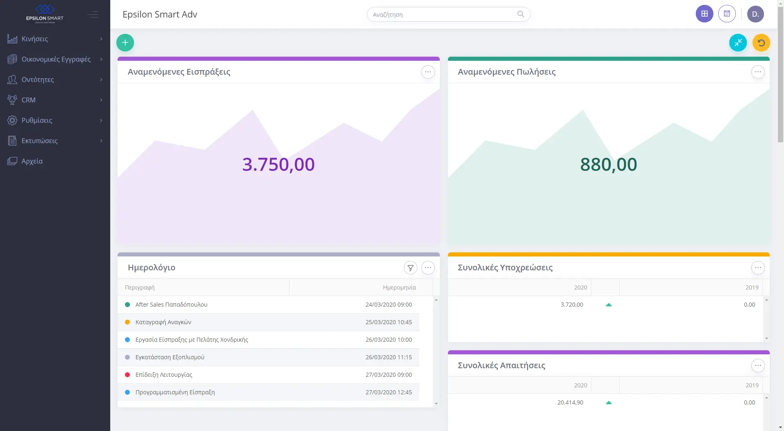
Task: Click the teal collapse widgets icon
Action: 738,42
